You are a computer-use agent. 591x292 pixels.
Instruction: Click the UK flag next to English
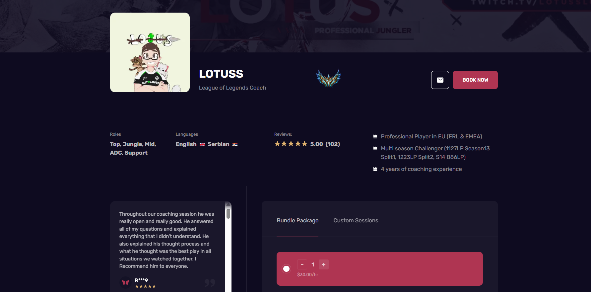(202, 144)
